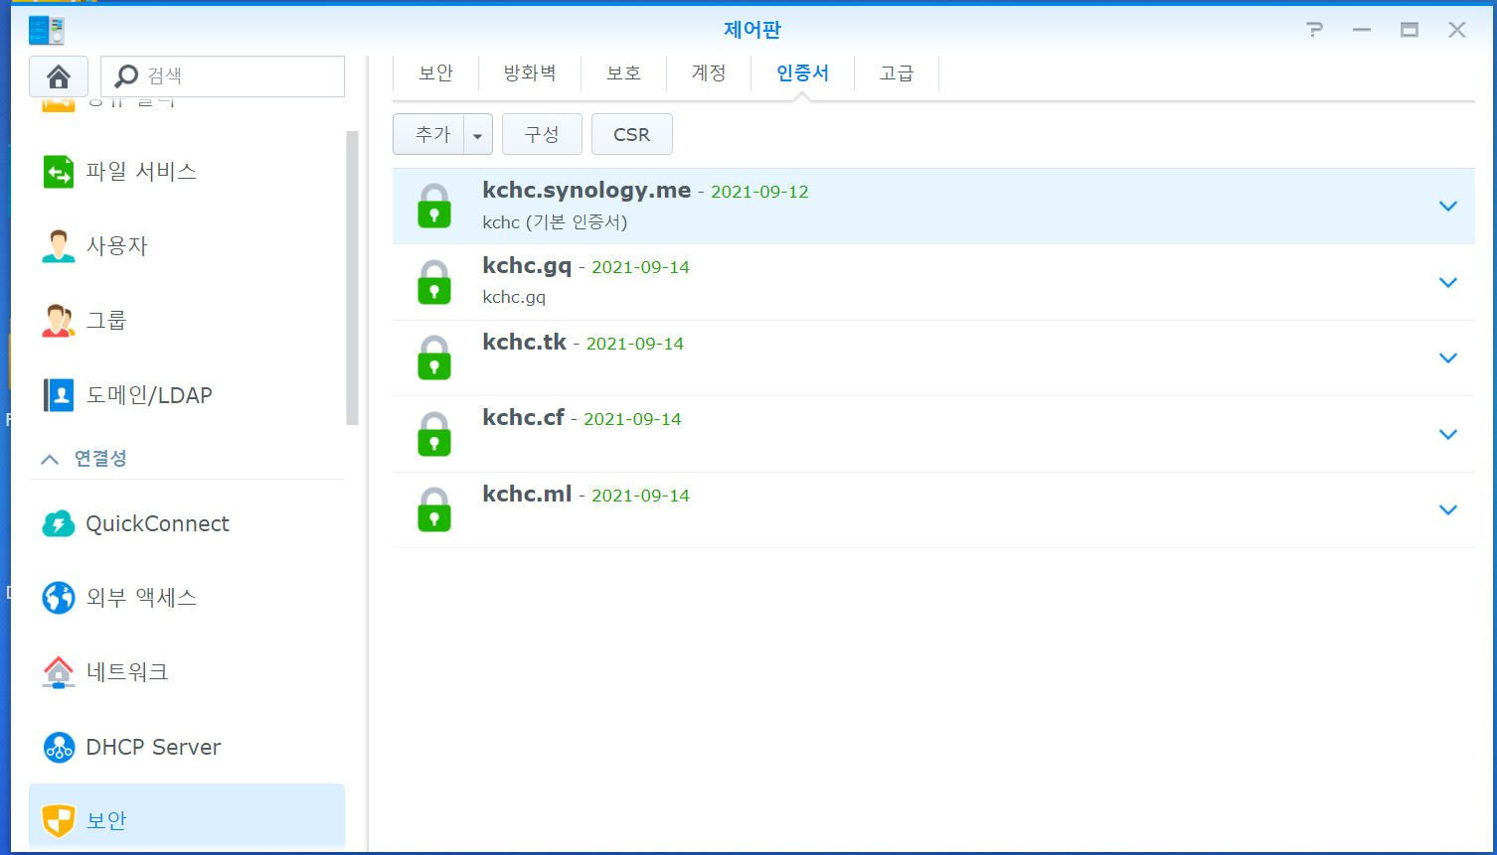Maximize the 제어판 window
Screen dimensions: 1497x855
(1410, 30)
